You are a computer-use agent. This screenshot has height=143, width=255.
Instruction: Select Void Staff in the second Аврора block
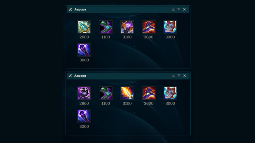point(84,116)
